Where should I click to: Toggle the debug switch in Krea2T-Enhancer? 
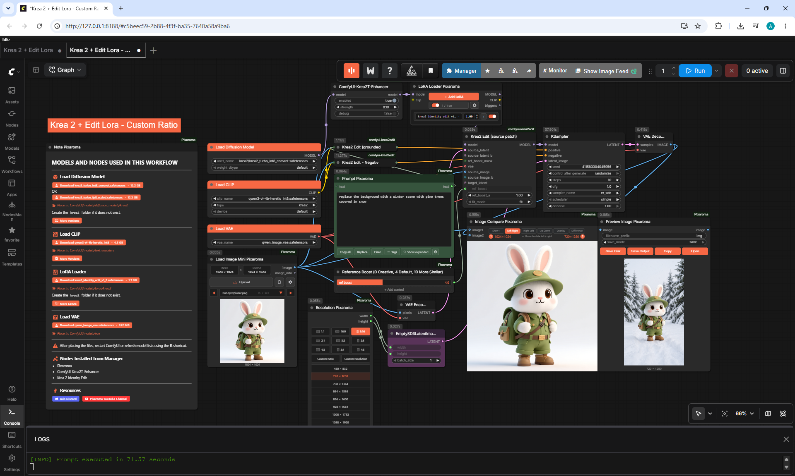[x=395, y=113]
